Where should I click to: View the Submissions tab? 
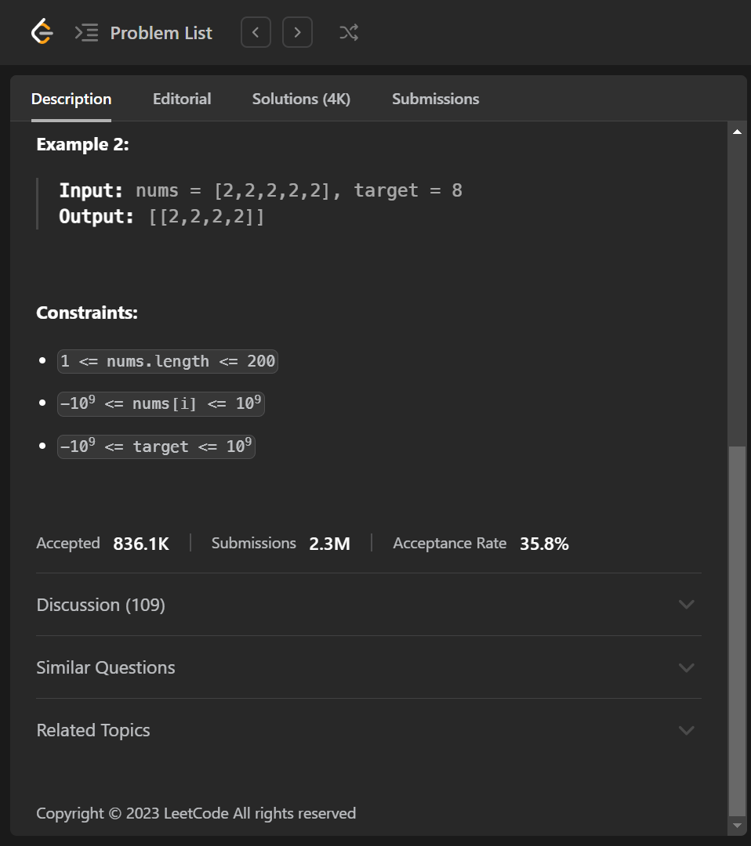(x=435, y=99)
